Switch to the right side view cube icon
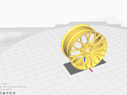127x95 pixels. (14, 93)
